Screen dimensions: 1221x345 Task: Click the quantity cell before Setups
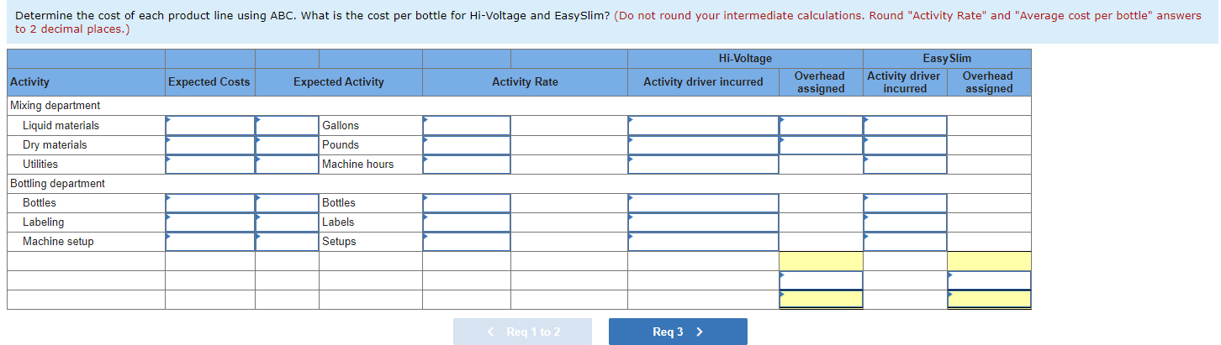[287, 241]
